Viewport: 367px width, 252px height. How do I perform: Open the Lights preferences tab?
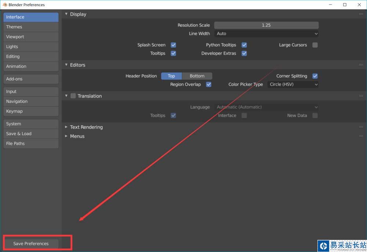(x=31, y=47)
